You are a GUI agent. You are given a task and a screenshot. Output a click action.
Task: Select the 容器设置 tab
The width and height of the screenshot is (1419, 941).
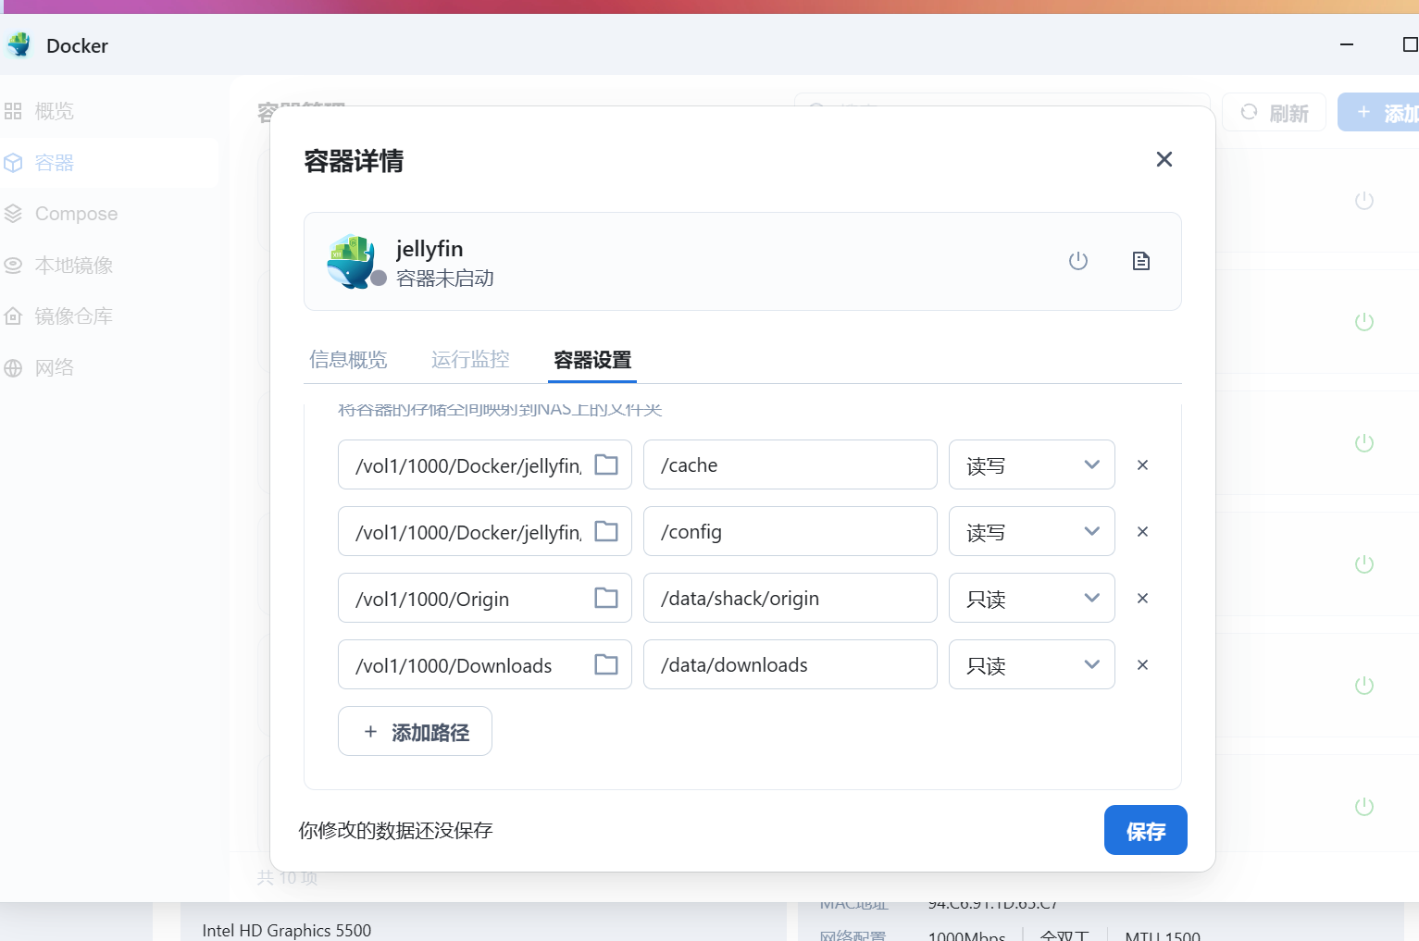tap(592, 360)
